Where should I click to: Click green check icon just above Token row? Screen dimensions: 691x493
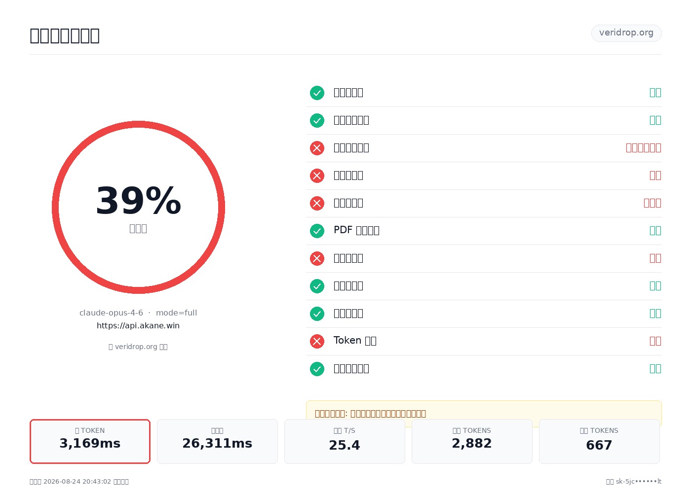tap(317, 314)
